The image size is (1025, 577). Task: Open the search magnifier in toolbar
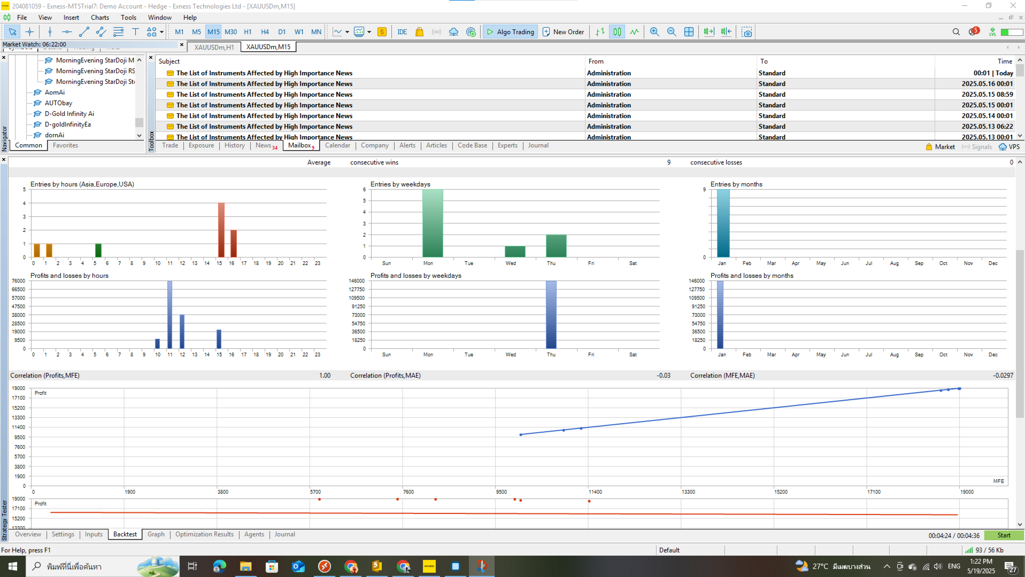click(x=956, y=32)
